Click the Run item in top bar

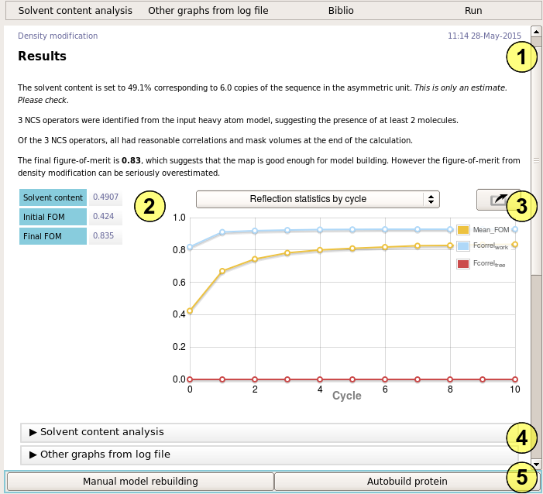point(473,11)
